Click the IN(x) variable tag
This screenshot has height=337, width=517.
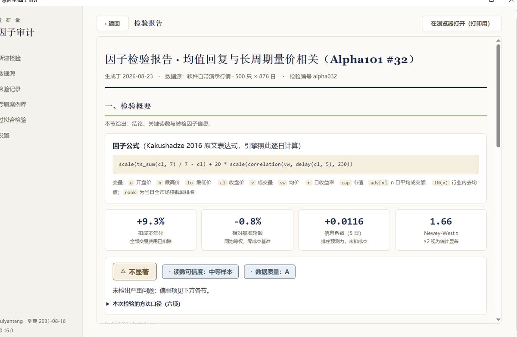point(441,183)
